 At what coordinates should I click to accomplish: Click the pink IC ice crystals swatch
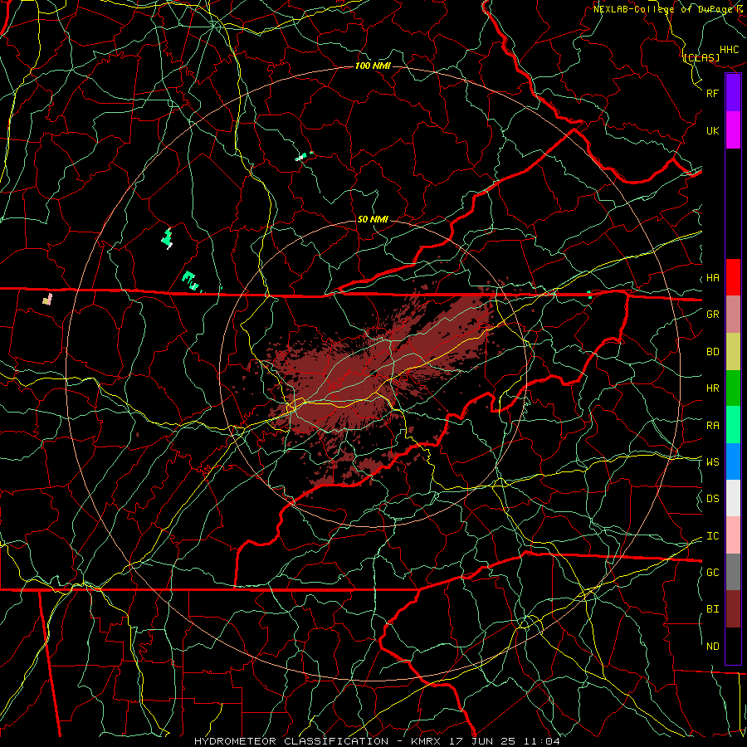[733, 535]
